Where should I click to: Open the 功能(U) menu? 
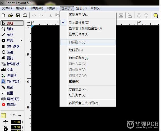[52, 8]
